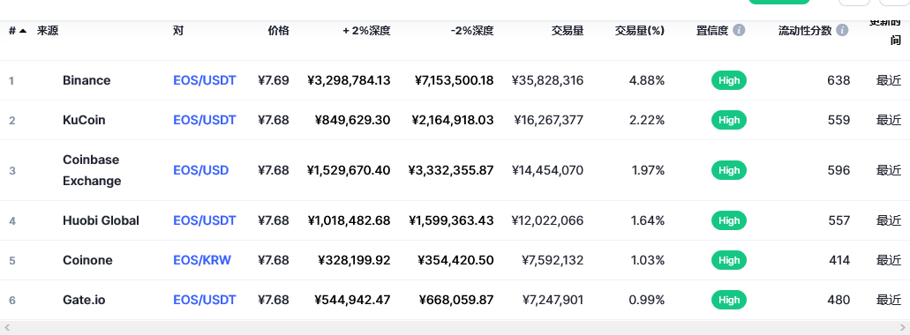
Task: Open Gate.io EOS/USDT pair link
Action: (204, 300)
